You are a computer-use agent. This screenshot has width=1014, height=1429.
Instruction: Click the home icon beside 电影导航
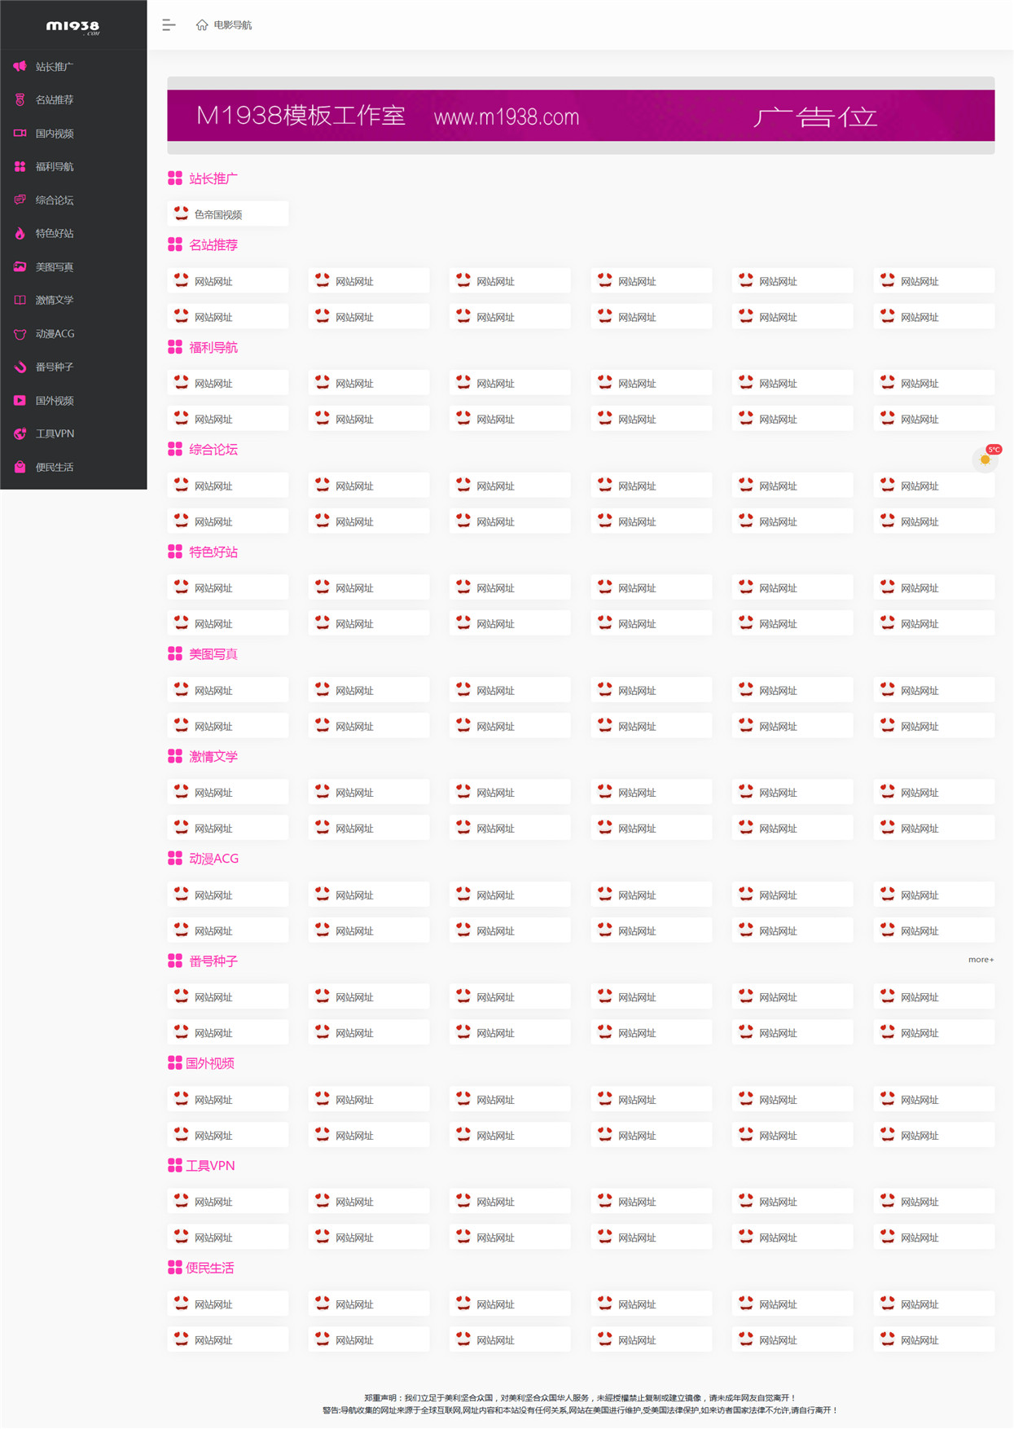(x=202, y=25)
